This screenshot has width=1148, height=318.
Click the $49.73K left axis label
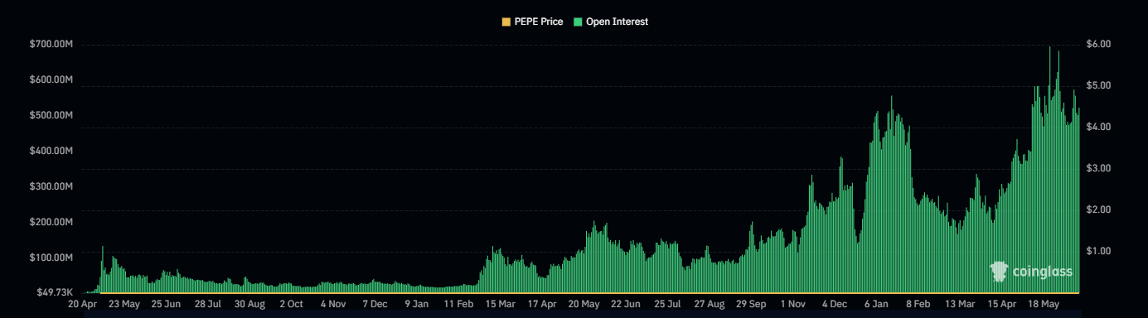(x=55, y=292)
